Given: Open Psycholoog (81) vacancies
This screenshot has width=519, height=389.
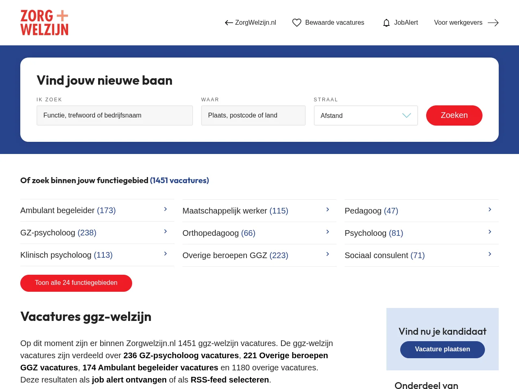Looking at the screenshot, I should [x=374, y=233].
